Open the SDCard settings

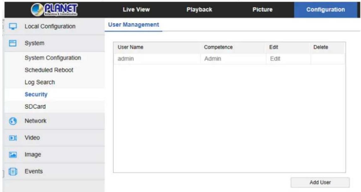35,107
